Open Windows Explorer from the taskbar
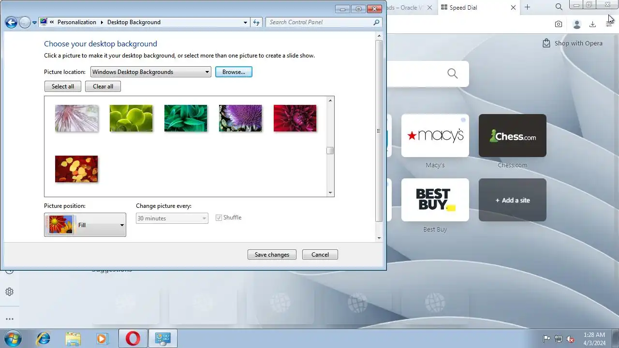This screenshot has width=619, height=348. 73,338
